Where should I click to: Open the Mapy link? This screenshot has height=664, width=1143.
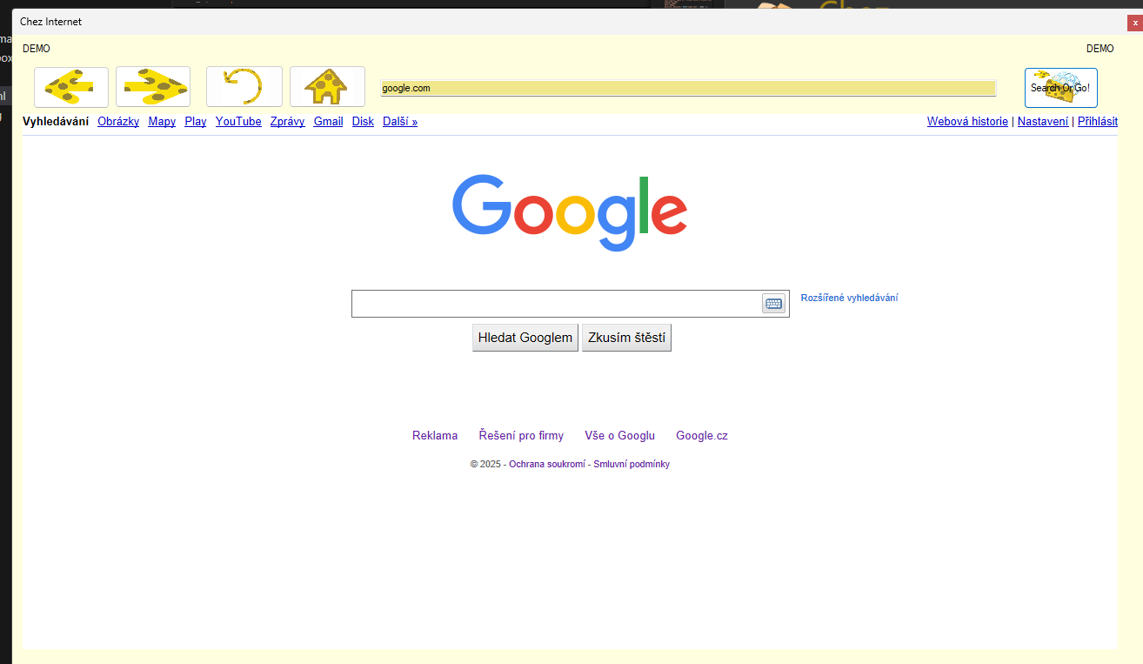point(162,122)
